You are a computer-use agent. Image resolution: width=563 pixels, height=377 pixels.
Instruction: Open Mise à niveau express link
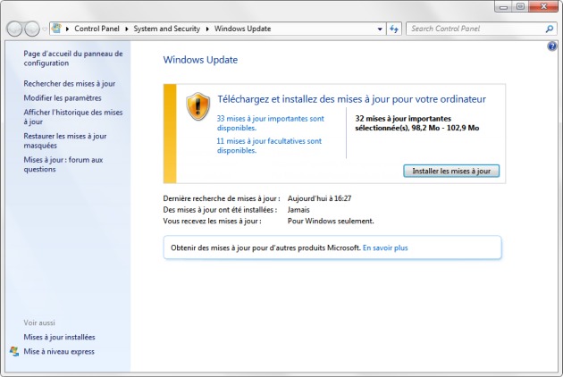point(59,351)
